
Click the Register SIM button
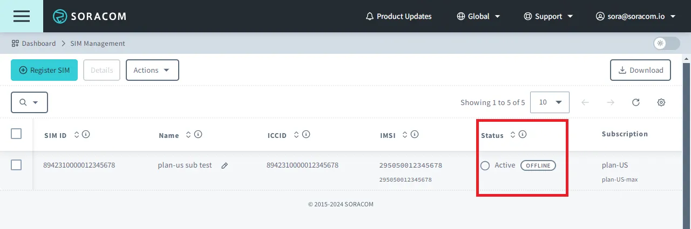[44, 70]
